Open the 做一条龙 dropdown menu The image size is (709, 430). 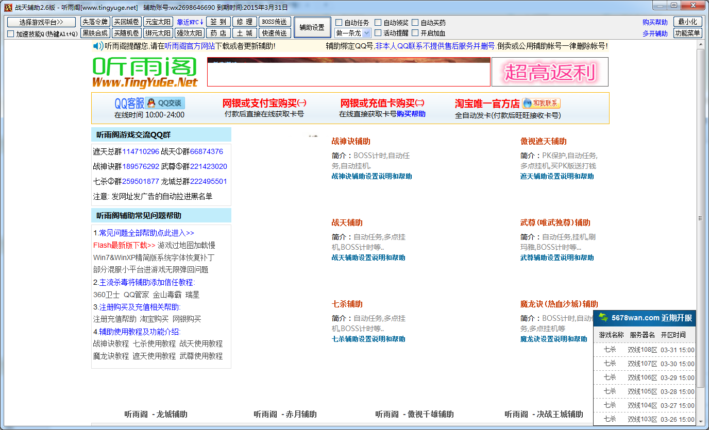[366, 33]
